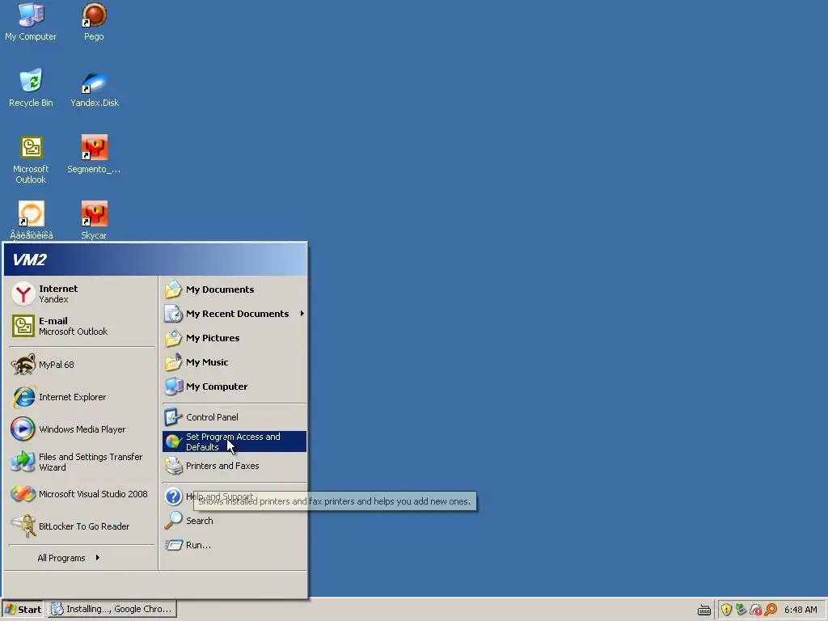Image resolution: width=828 pixels, height=621 pixels.
Task: Open My Pictures folder icon
Action: coord(173,338)
